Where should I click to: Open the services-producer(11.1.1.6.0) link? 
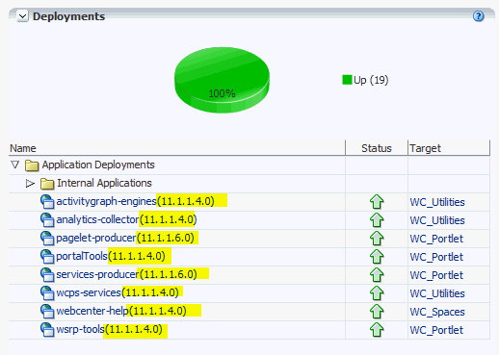coord(126,274)
